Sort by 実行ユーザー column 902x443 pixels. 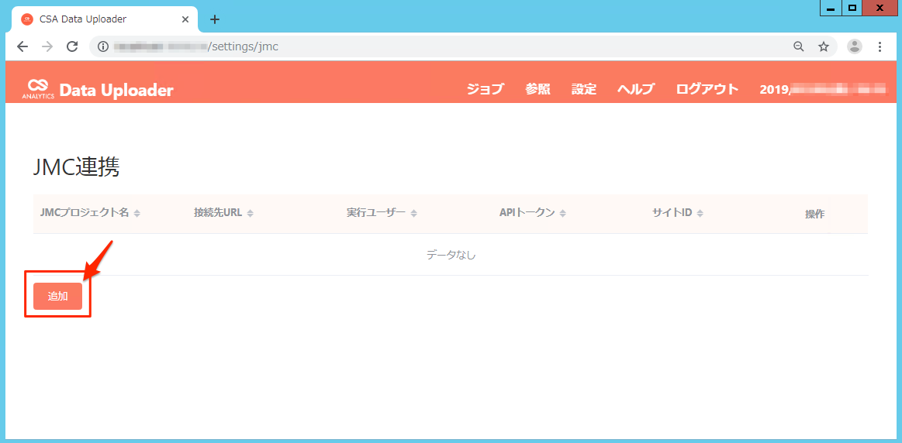click(382, 213)
